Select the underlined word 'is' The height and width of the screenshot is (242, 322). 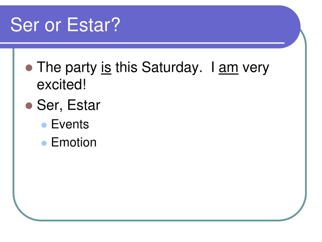[106, 67]
